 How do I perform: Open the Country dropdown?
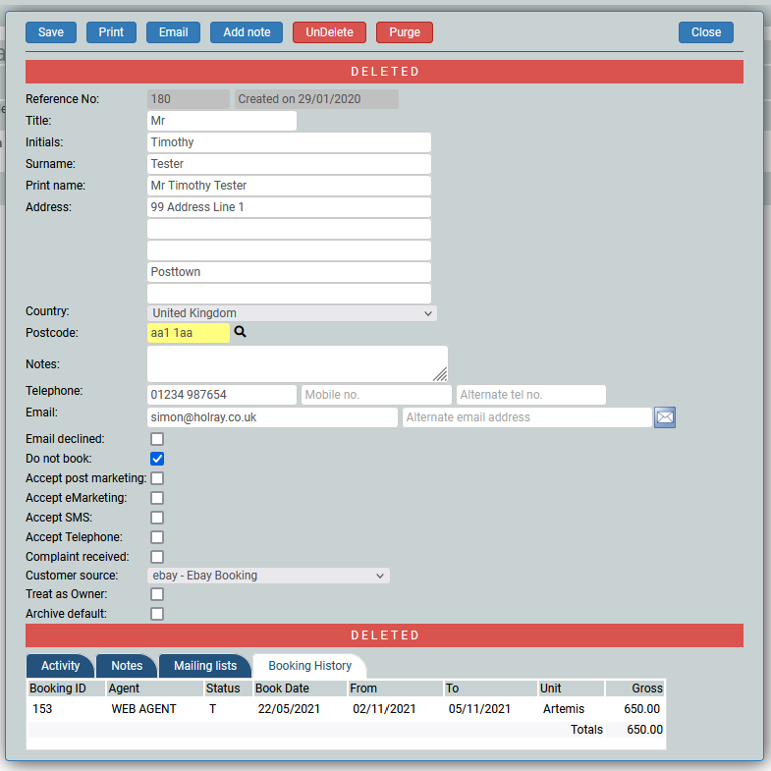click(x=292, y=313)
